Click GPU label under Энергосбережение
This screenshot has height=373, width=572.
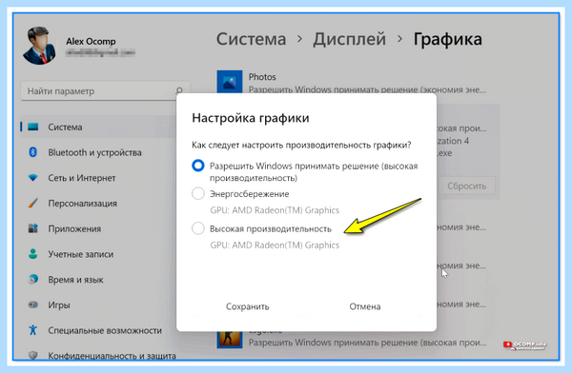pyautogui.click(x=275, y=210)
